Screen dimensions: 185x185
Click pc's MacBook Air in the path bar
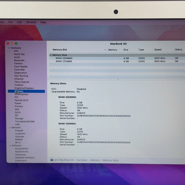click(x=64, y=160)
